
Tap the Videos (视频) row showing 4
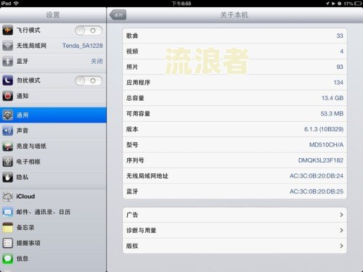tap(234, 51)
